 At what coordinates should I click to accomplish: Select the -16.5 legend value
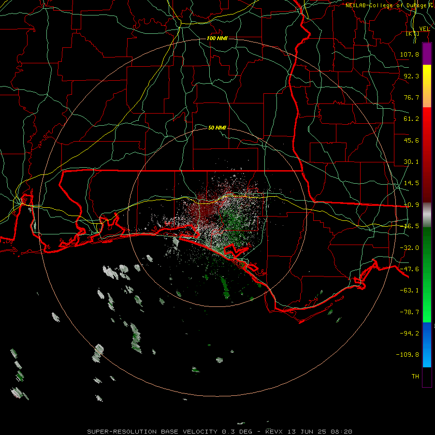tap(411, 226)
